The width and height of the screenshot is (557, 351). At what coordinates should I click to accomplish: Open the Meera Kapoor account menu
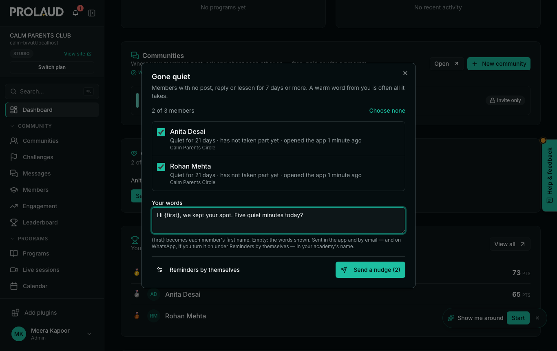point(52,334)
